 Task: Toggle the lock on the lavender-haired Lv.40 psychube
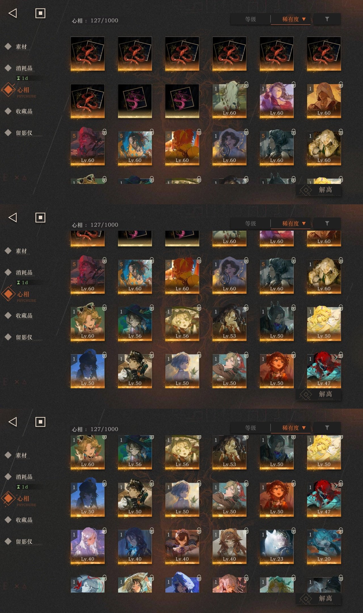pos(104,531)
